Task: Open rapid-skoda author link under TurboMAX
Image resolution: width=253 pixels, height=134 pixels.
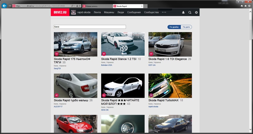Action: [153, 106]
